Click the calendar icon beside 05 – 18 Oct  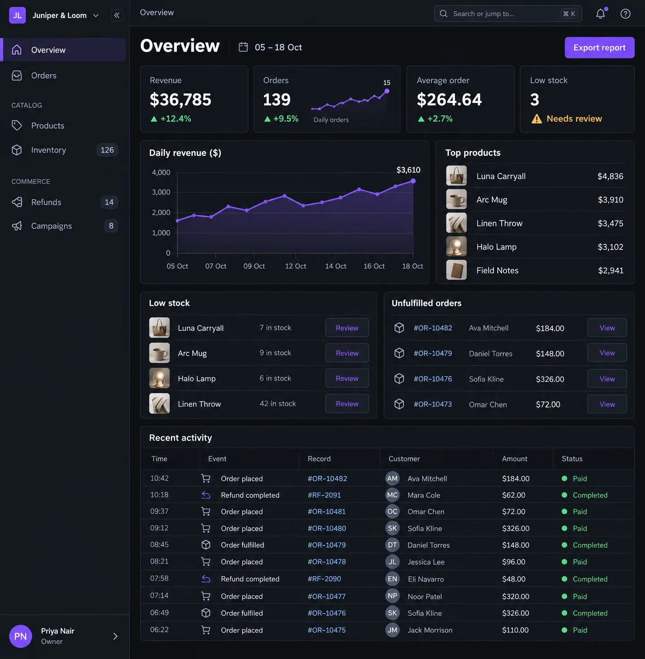click(243, 47)
